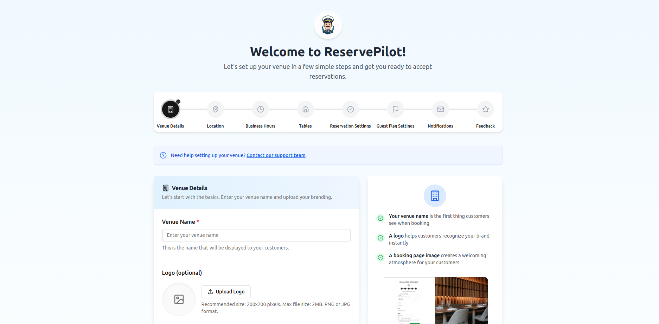Viewport: 659px width, 324px height.
Task: Select the Notifications envelope step icon
Action: [x=440, y=109]
